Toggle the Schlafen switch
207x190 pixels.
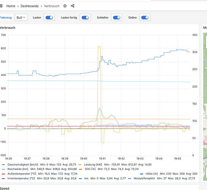click(117, 17)
